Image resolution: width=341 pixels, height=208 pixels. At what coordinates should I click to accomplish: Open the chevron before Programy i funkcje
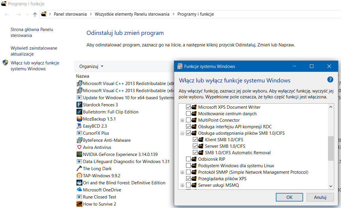tap(173, 14)
